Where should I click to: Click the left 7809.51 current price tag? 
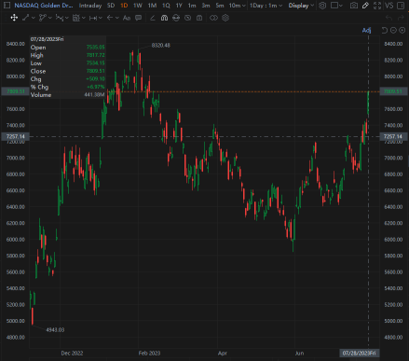pyautogui.click(x=16, y=91)
